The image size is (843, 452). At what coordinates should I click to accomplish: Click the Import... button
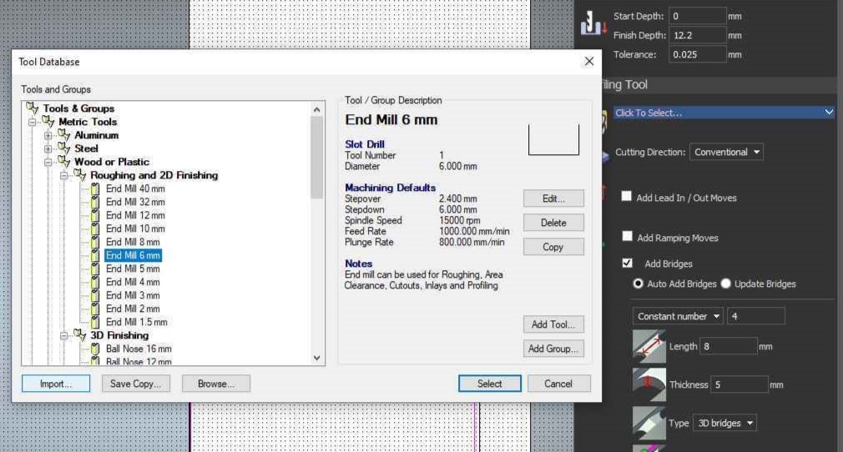(x=56, y=384)
